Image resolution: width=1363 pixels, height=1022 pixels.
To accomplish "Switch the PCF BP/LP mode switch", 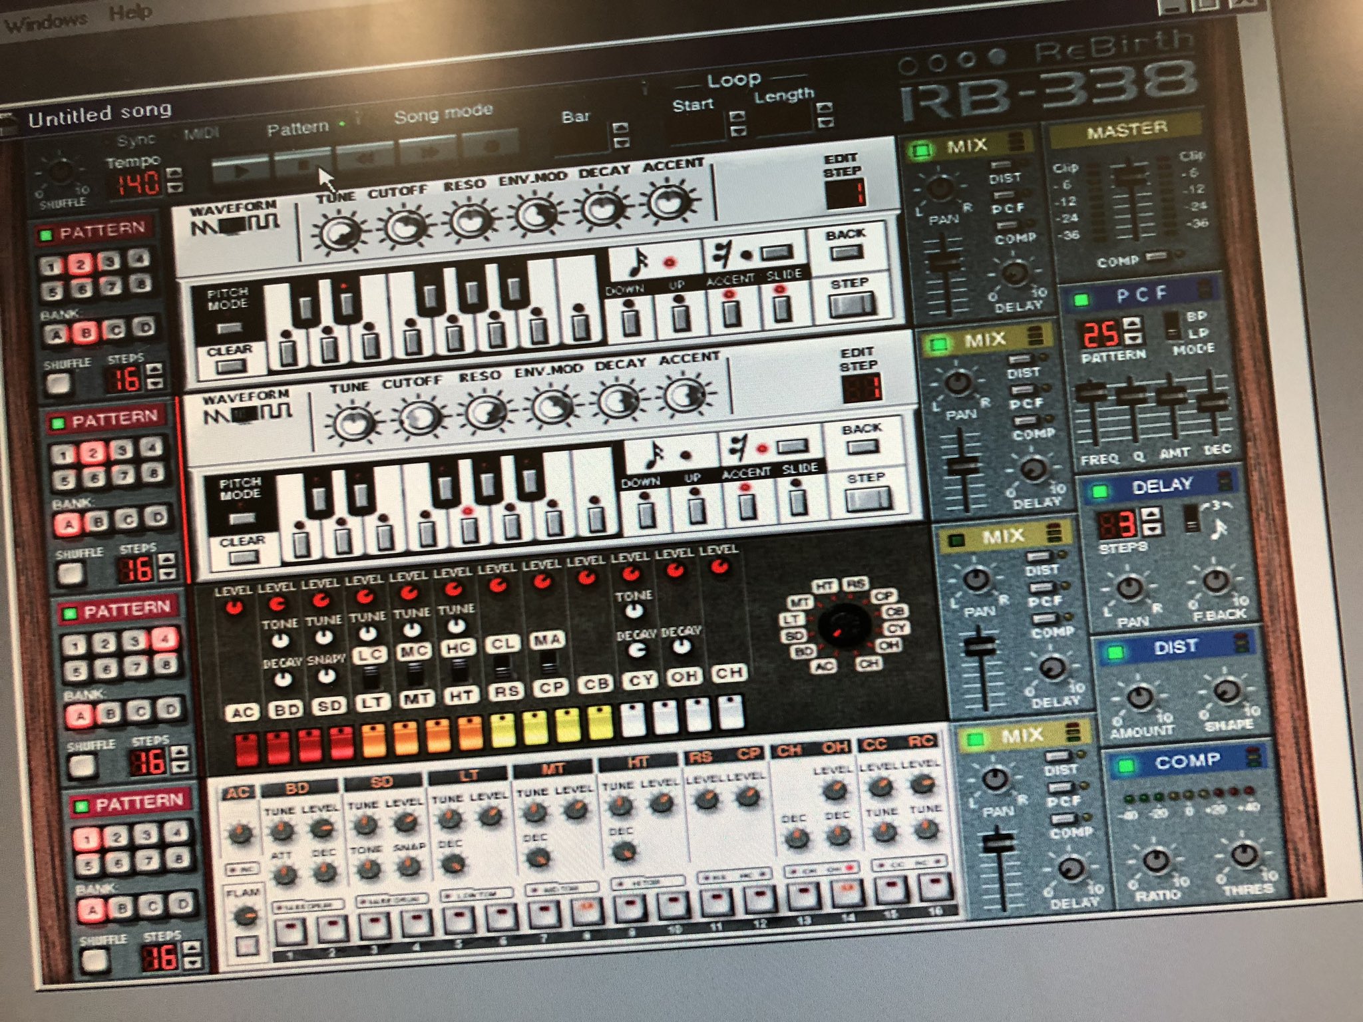I will [1173, 325].
